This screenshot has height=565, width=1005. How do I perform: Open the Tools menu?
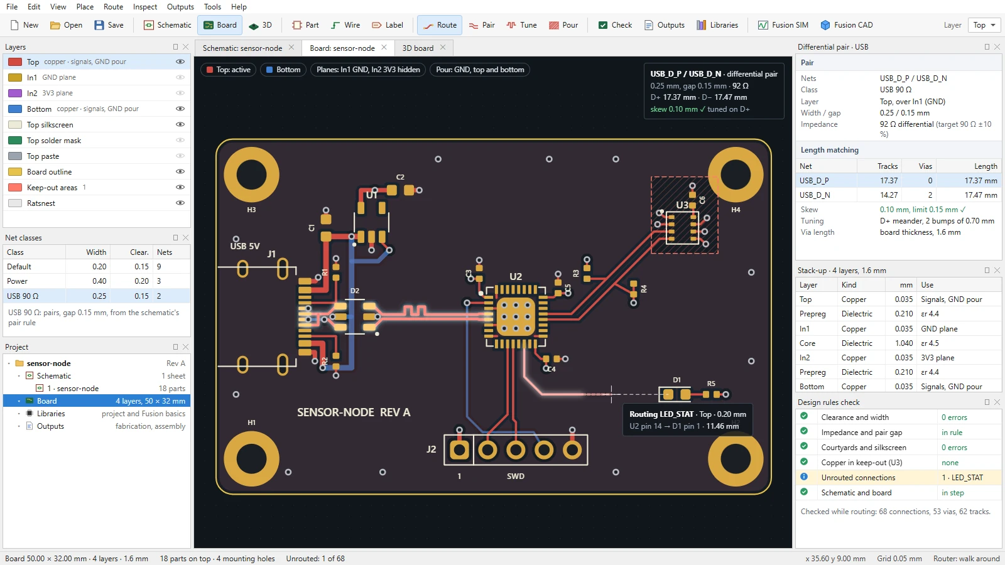212,7
